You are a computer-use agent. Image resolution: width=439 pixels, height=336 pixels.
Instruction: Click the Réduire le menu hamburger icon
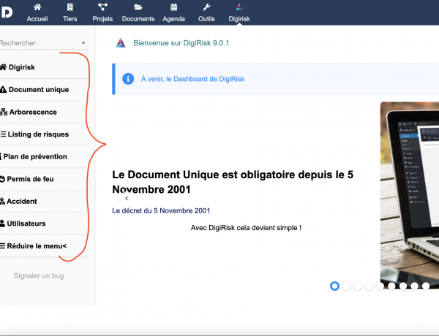(2, 246)
